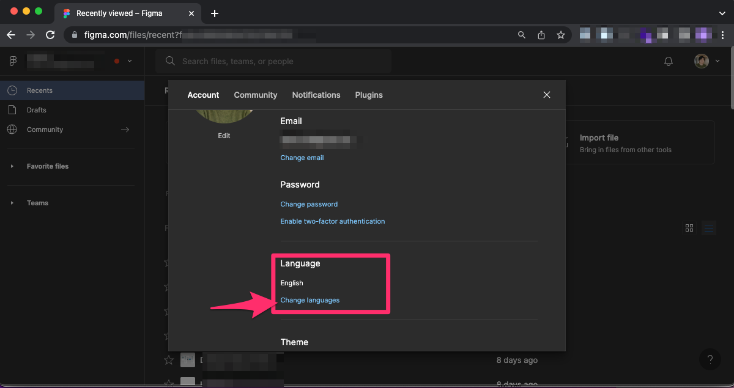Open the user avatar dropdown menu
This screenshot has height=388, width=734.
706,61
